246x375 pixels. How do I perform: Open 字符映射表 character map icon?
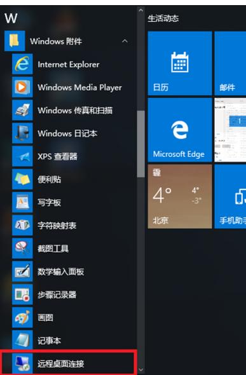pyautogui.click(x=22, y=225)
